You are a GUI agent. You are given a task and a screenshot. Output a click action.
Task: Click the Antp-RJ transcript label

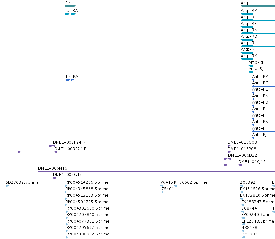click(256, 69)
